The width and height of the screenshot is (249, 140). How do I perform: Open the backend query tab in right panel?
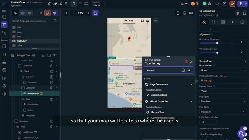(223, 22)
